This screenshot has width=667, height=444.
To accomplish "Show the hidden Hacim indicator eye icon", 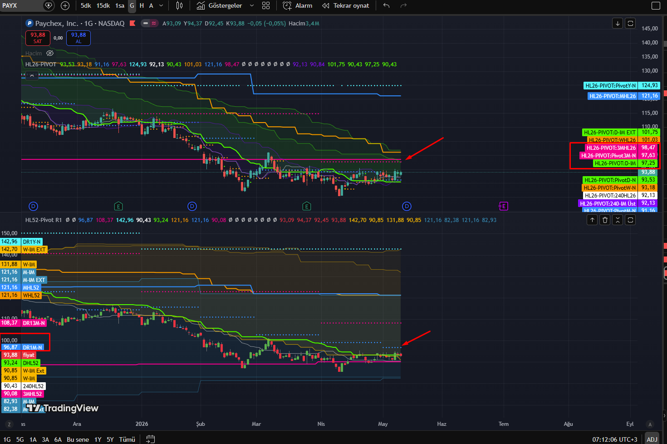I will 50,53.
